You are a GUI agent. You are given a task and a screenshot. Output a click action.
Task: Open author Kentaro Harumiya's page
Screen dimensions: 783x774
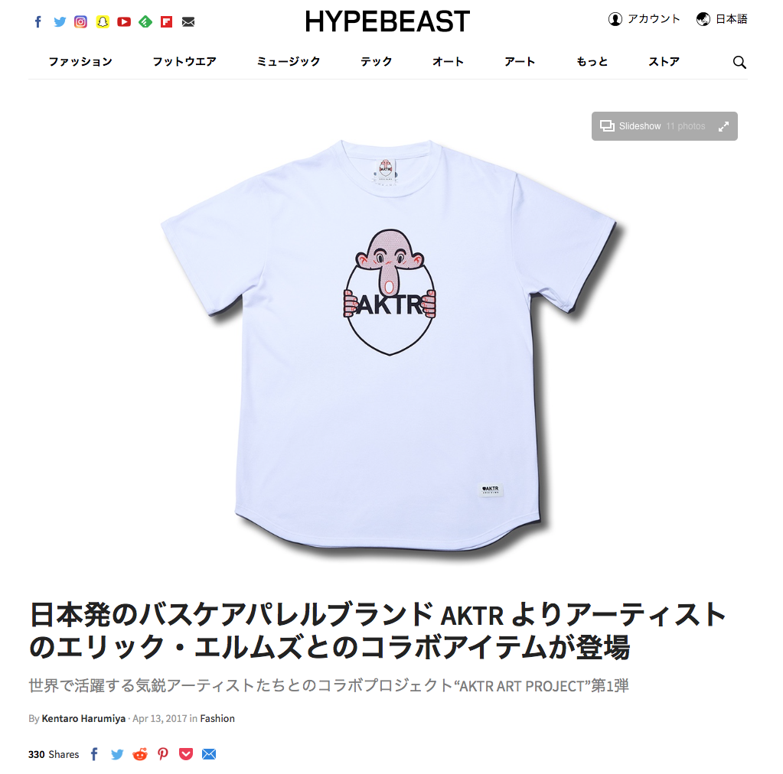coord(83,719)
